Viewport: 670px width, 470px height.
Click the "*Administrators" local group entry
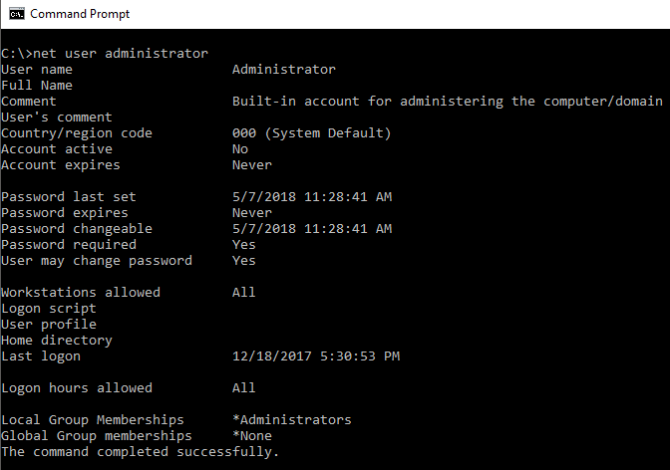click(291, 420)
